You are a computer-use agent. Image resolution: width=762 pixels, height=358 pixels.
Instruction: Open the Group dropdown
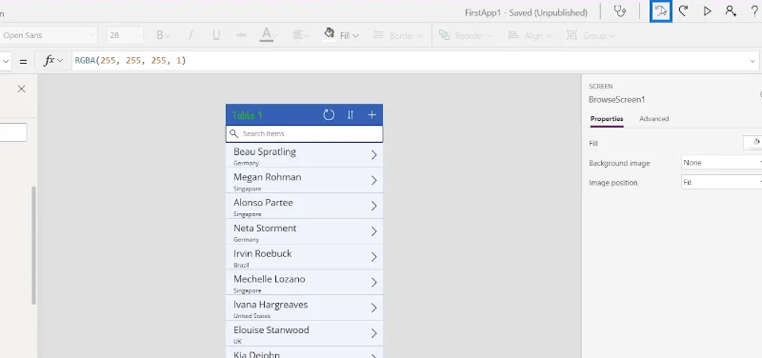(x=591, y=35)
